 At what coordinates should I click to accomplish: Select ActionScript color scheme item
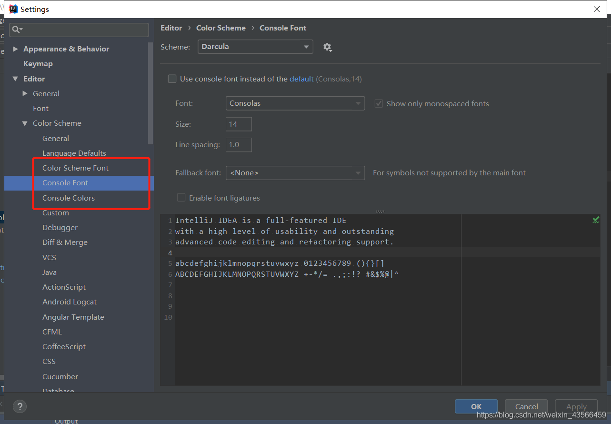(x=64, y=287)
